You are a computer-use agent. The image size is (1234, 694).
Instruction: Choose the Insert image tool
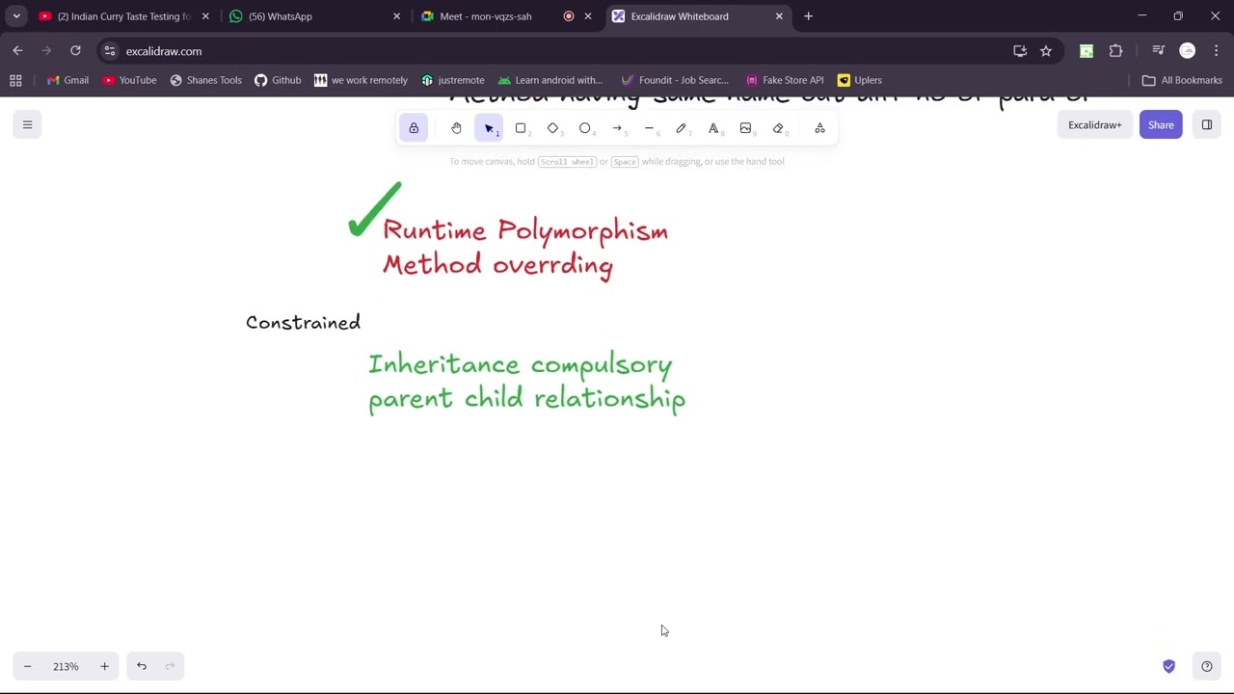[x=745, y=128]
